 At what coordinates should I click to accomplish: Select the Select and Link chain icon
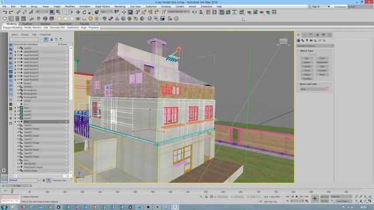(18, 12)
